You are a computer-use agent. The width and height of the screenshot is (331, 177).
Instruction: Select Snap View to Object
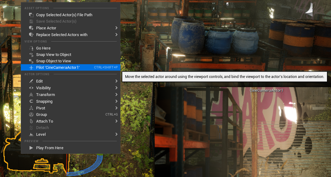click(70, 55)
